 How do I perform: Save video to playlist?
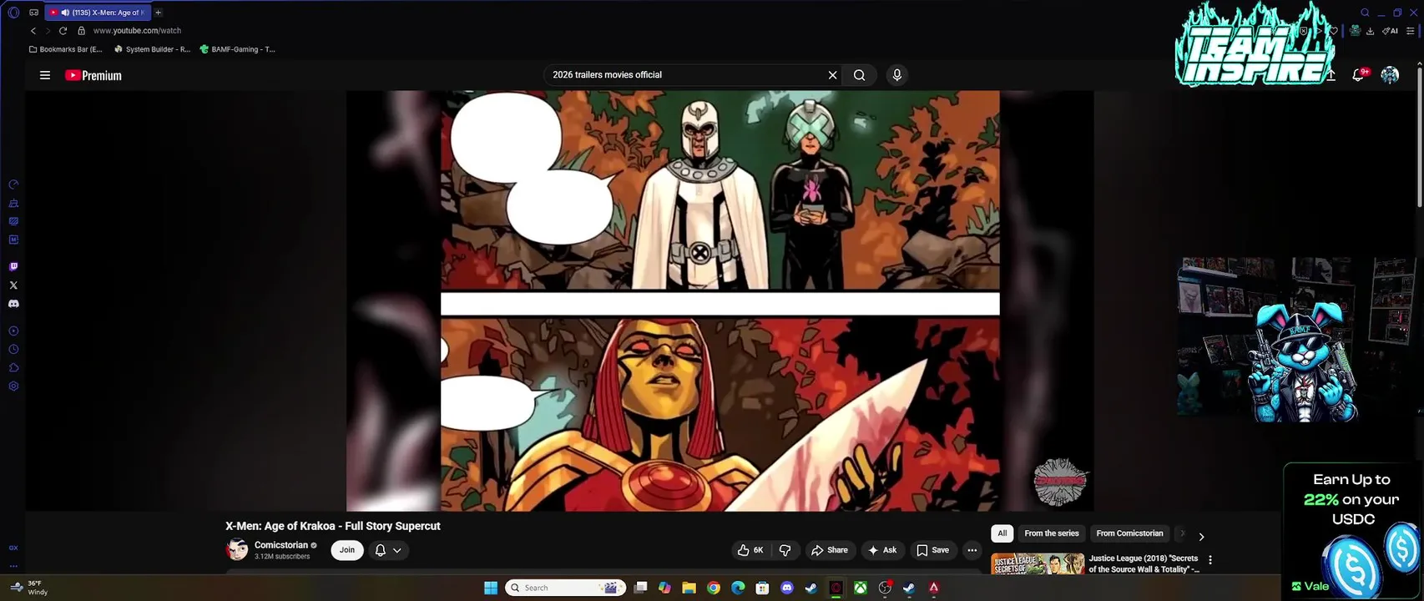coord(933,550)
